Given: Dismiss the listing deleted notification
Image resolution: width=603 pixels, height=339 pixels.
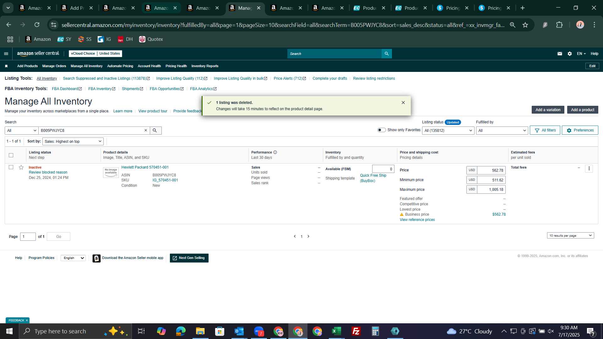Looking at the screenshot, I should click(x=403, y=103).
